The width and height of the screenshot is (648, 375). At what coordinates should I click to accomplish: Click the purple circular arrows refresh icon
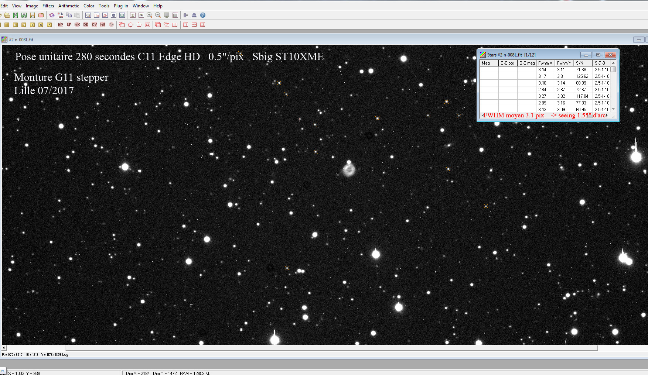tap(52, 15)
